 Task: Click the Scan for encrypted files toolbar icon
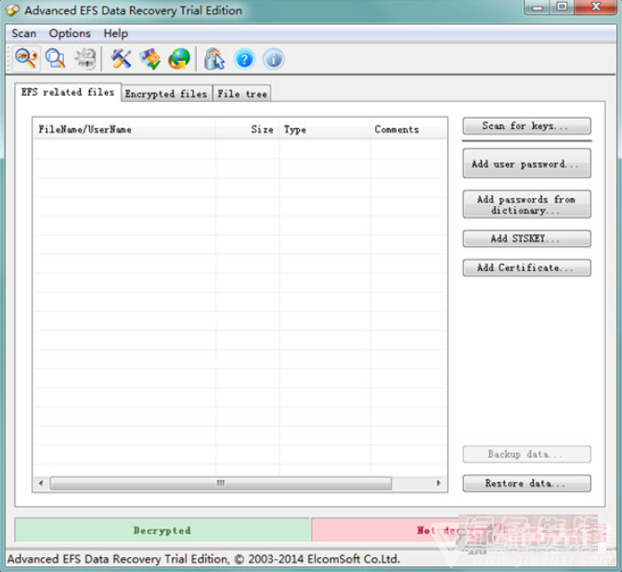[x=55, y=59]
